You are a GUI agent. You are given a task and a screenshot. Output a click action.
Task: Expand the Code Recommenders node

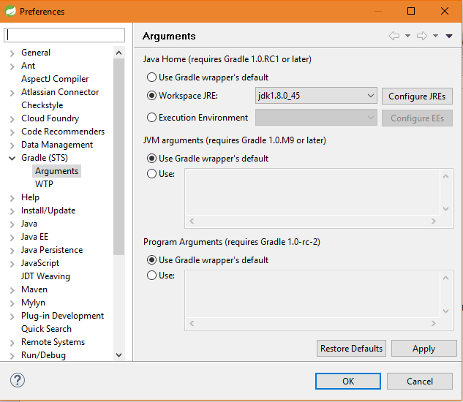click(x=12, y=132)
